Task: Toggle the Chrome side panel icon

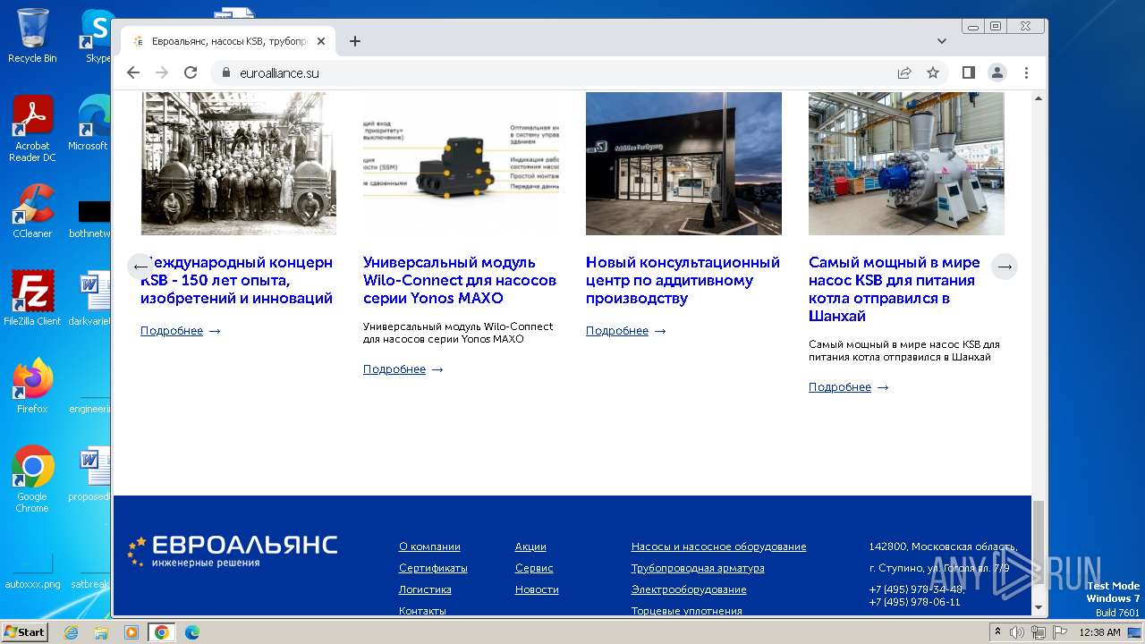Action: tap(969, 72)
